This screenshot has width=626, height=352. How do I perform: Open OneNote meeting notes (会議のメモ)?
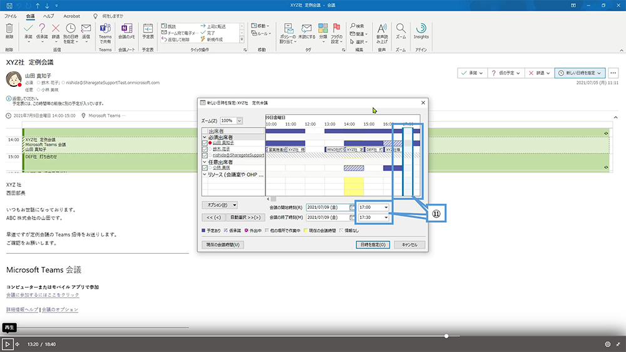[x=126, y=28]
